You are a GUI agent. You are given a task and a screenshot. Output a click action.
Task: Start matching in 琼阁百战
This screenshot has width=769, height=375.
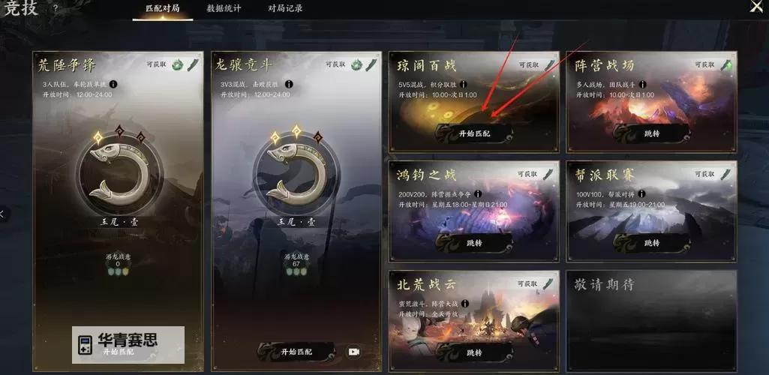coord(473,133)
